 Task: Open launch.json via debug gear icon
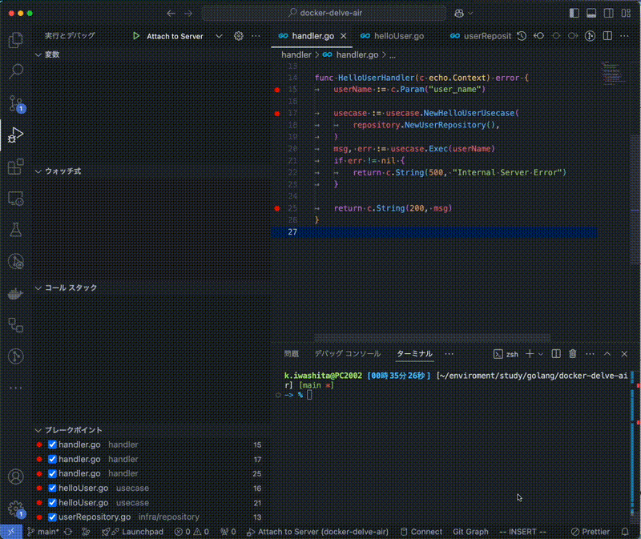pyautogui.click(x=238, y=36)
